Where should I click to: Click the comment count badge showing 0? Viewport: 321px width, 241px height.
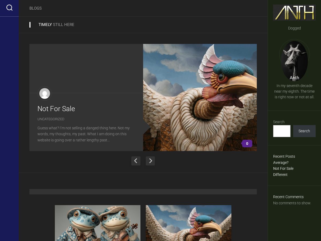[x=247, y=144]
